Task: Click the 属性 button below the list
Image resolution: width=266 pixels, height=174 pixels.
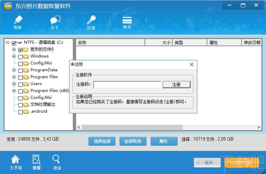Action: 164,141
